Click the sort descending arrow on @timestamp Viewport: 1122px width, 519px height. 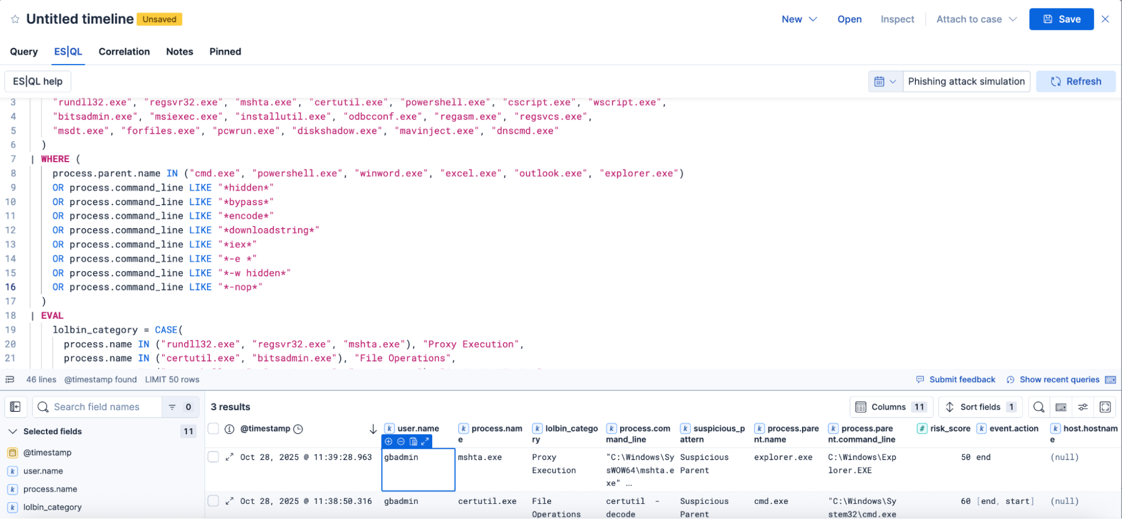coord(373,429)
